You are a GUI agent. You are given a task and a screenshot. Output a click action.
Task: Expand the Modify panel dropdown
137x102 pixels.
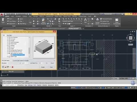[x=49, y=26]
